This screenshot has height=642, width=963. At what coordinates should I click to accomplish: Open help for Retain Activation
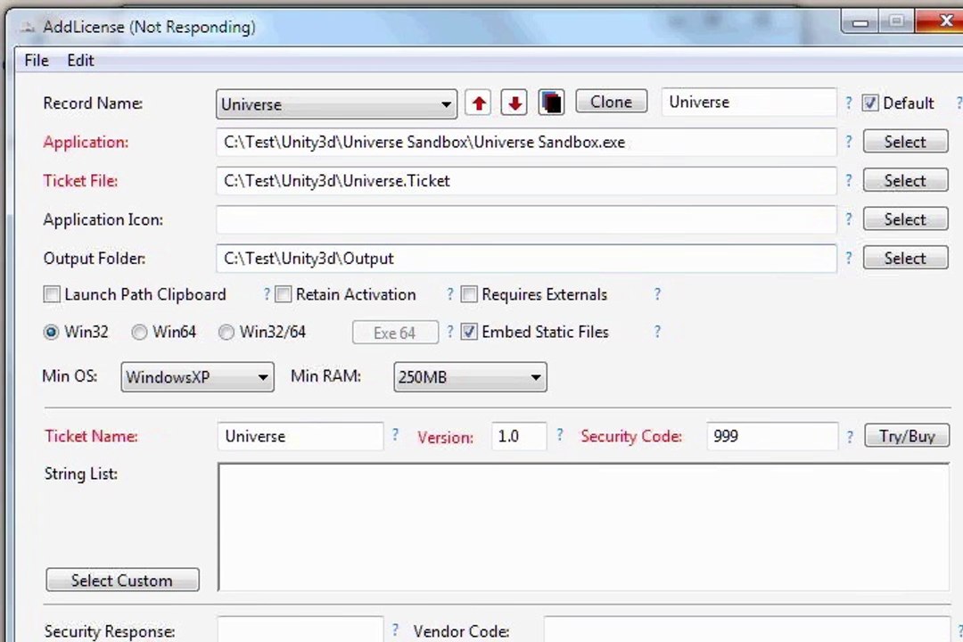coord(449,294)
